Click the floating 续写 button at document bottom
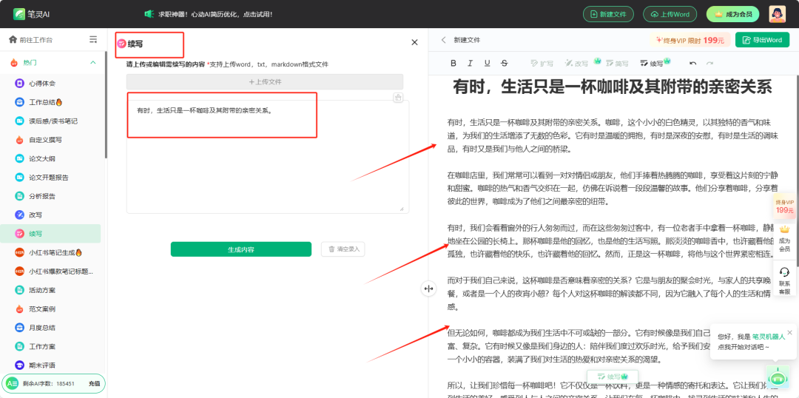This screenshot has height=398, width=799. pos(613,377)
